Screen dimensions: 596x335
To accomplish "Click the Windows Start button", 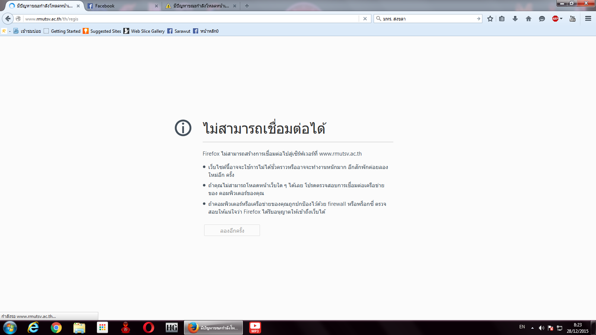I will [10, 328].
